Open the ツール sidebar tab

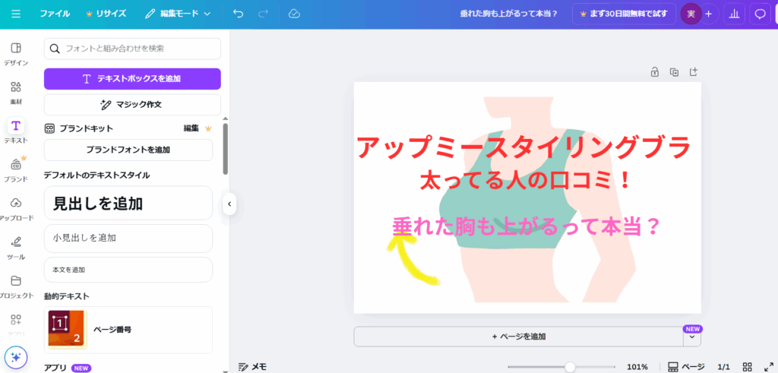point(16,248)
